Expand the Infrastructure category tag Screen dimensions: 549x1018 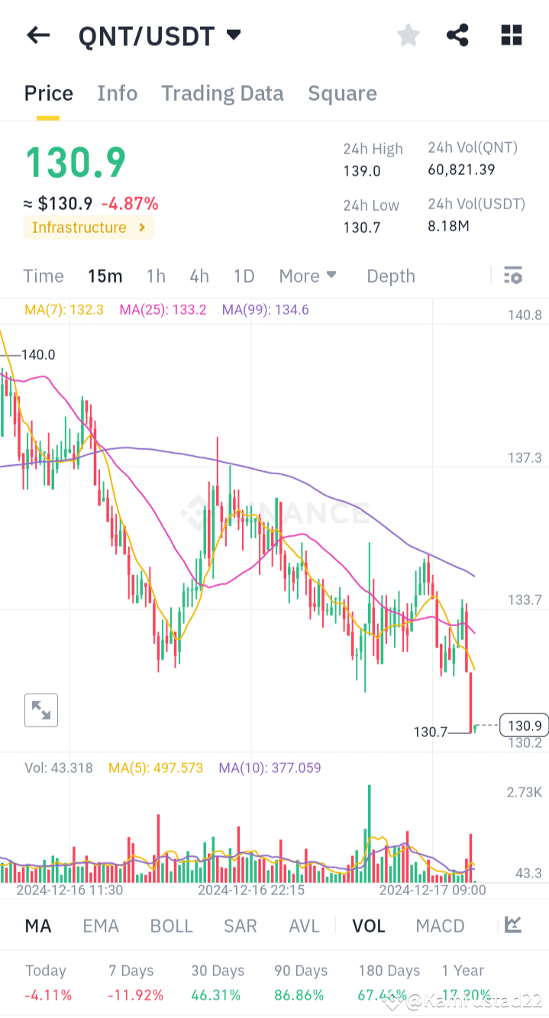[x=89, y=227]
